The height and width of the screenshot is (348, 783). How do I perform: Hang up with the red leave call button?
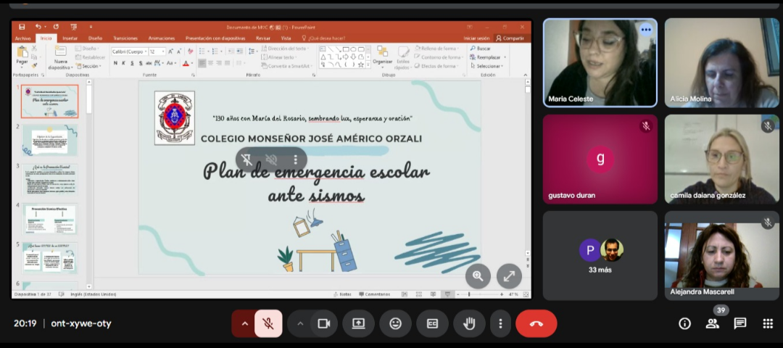pyautogui.click(x=536, y=323)
